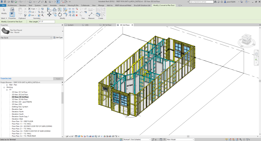Open the Properties help link
This screenshot has width=261, height=141.
pyautogui.click(x=6, y=78)
